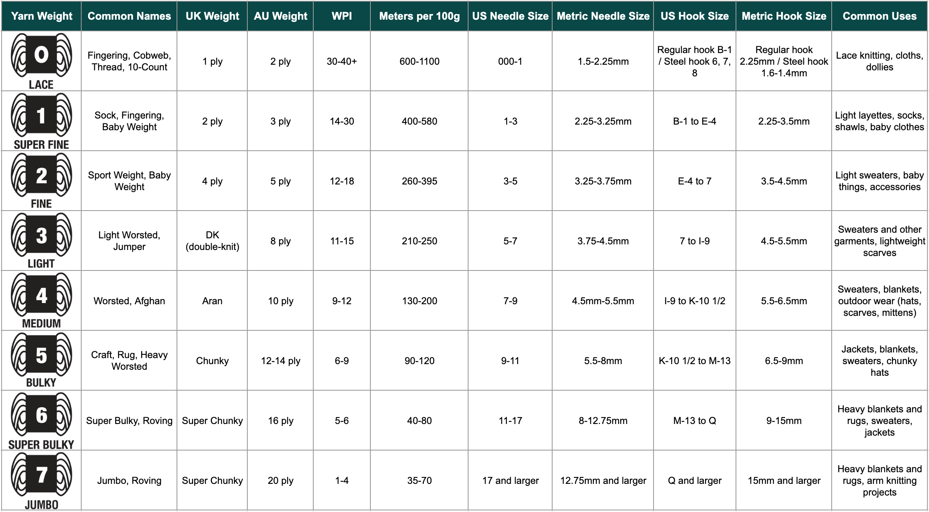Click the 'Sock, Fingering, Baby Weight' cell
This screenshot has height=512, width=929.
[x=129, y=121]
